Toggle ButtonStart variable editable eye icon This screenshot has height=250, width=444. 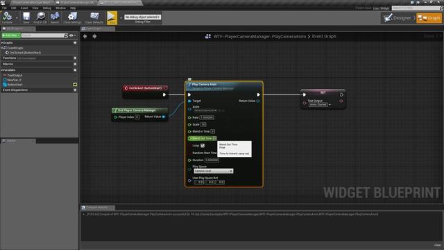pyautogui.click(x=75, y=85)
